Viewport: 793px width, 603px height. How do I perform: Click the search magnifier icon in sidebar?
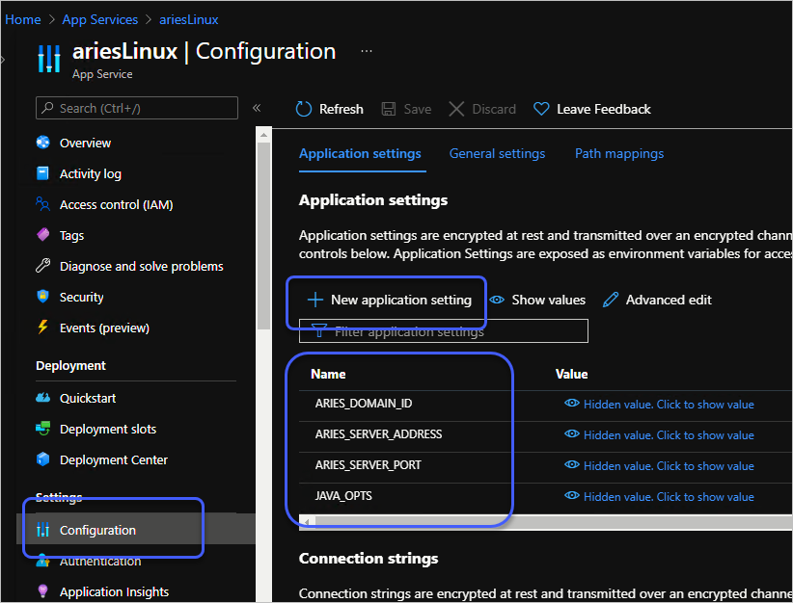click(47, 108)
